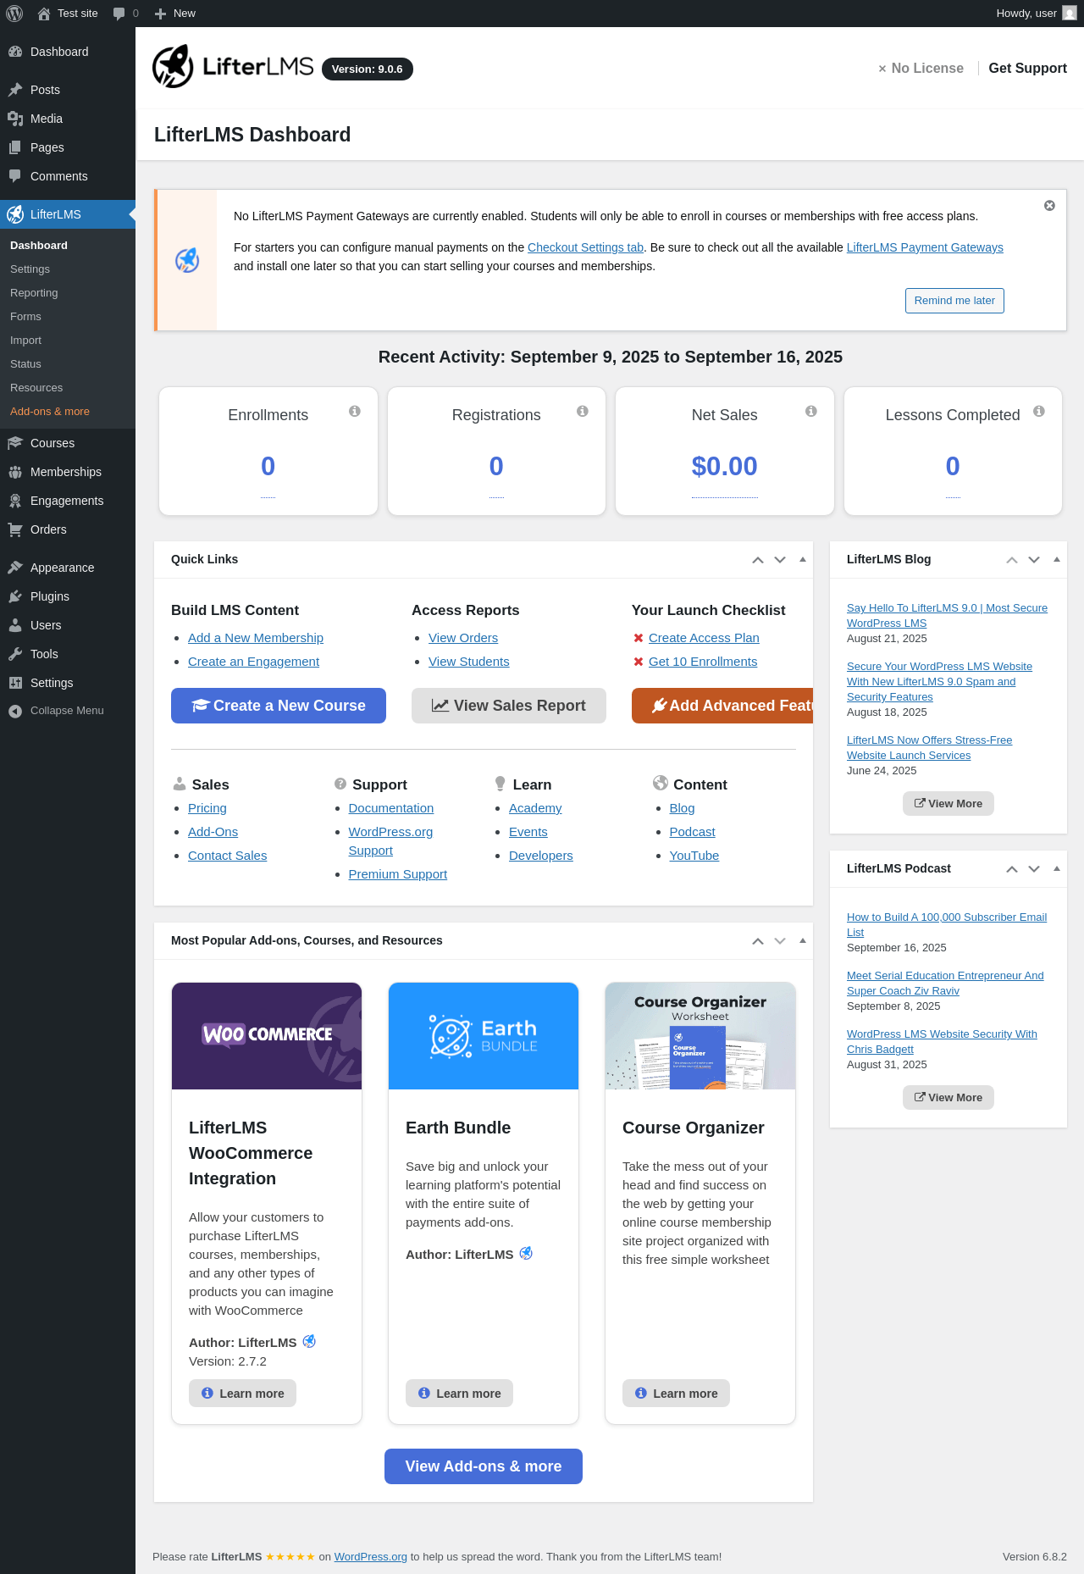Click the WordPress logo in the admin bar
The width and height of the screenshot is (1084, 1574).
pos(14,14)
